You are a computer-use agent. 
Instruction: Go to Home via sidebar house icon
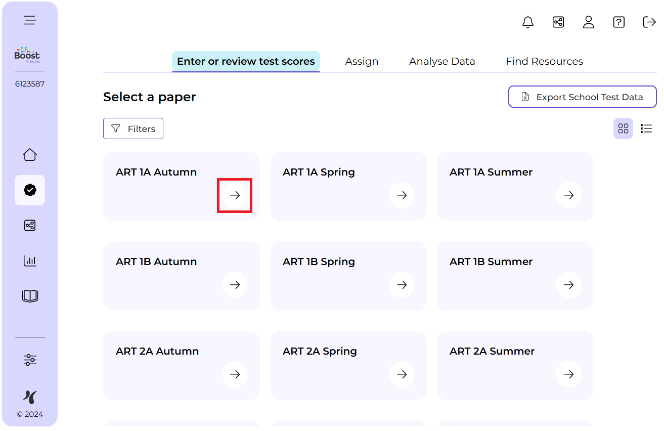coord(30,155)
